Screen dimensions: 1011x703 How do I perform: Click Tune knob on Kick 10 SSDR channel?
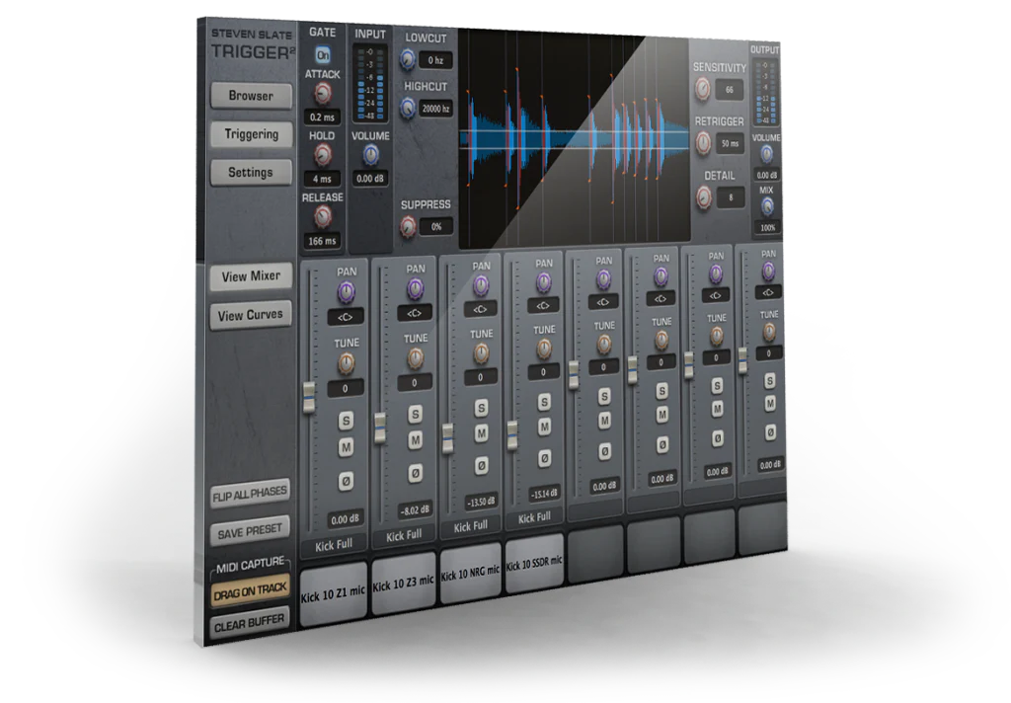tap(544, 349)
